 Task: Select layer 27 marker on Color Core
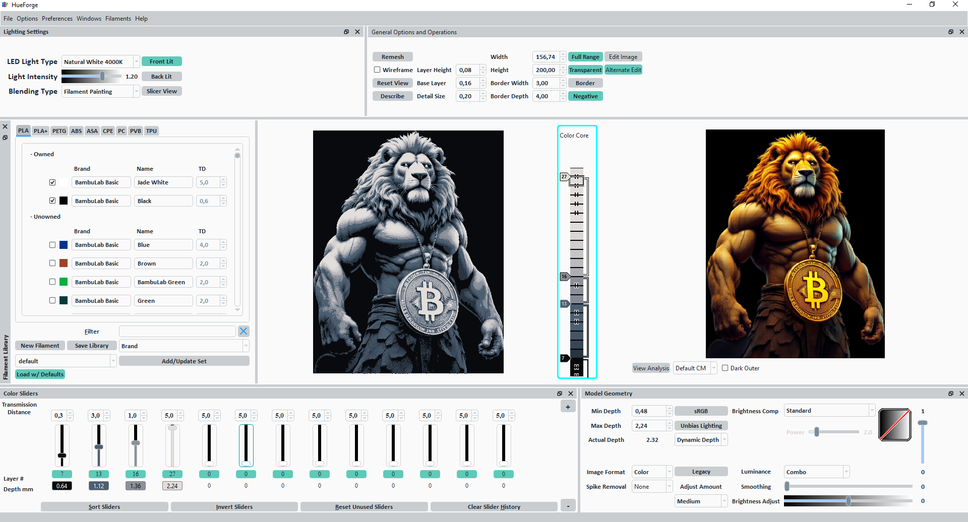pyautogui.click(x=564, y=177)
